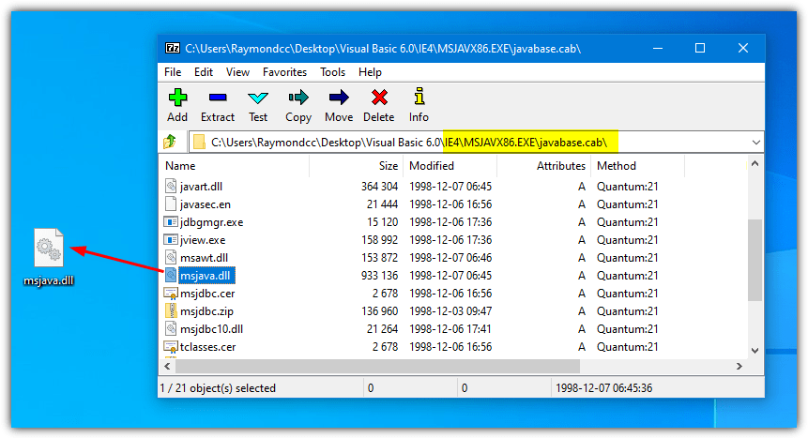The height and width of the screenshot is (438, 808).
Task: Click the msjdbc.zip archive icon
Action: point(171,310)
